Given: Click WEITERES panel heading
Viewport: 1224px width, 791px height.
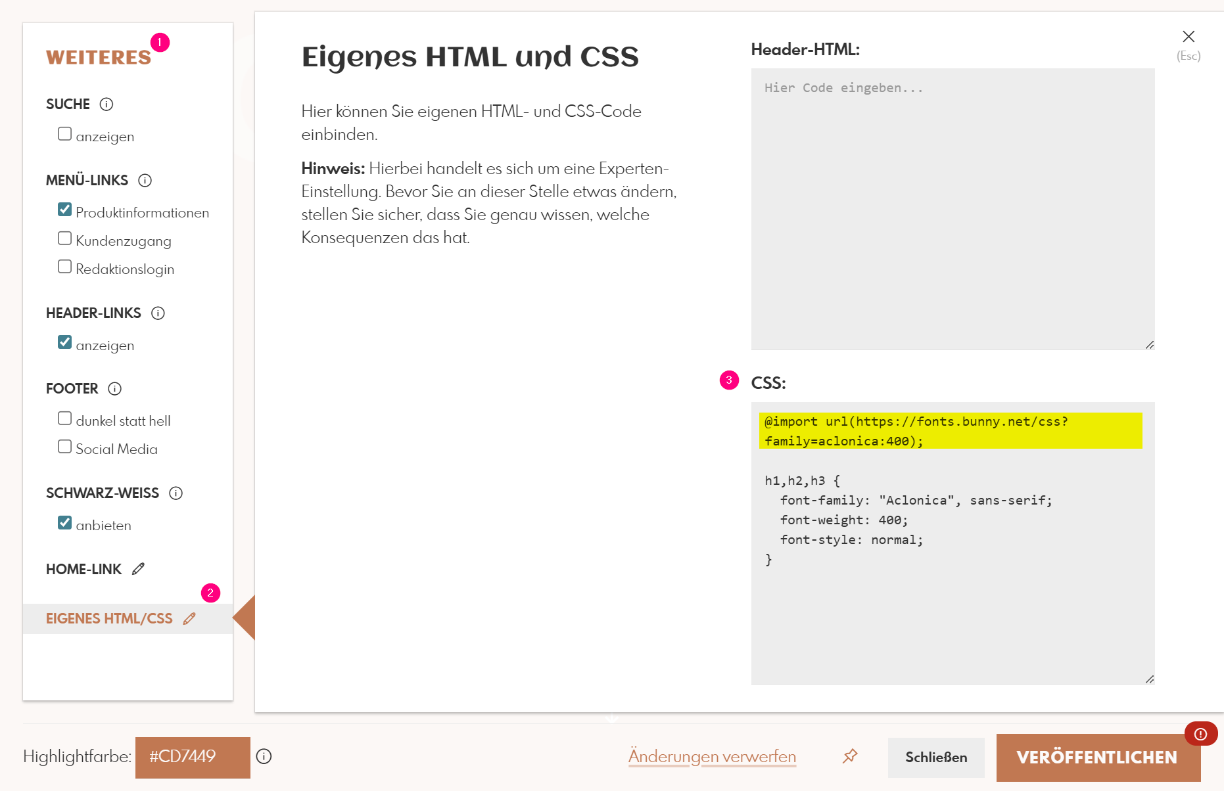Looking at the screenshot, I should 99,58.
